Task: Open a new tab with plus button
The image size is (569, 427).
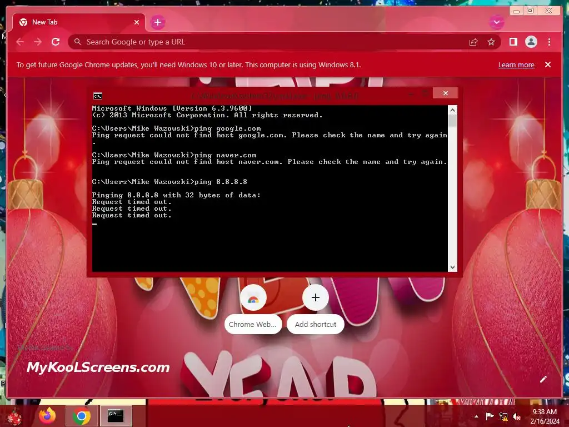Action: coord(157,22)
